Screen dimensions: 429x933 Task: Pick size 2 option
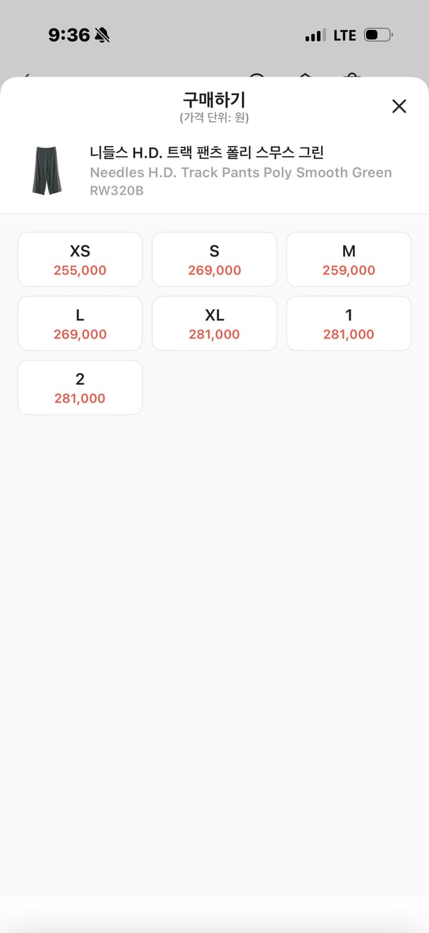(x=80, y=388)
